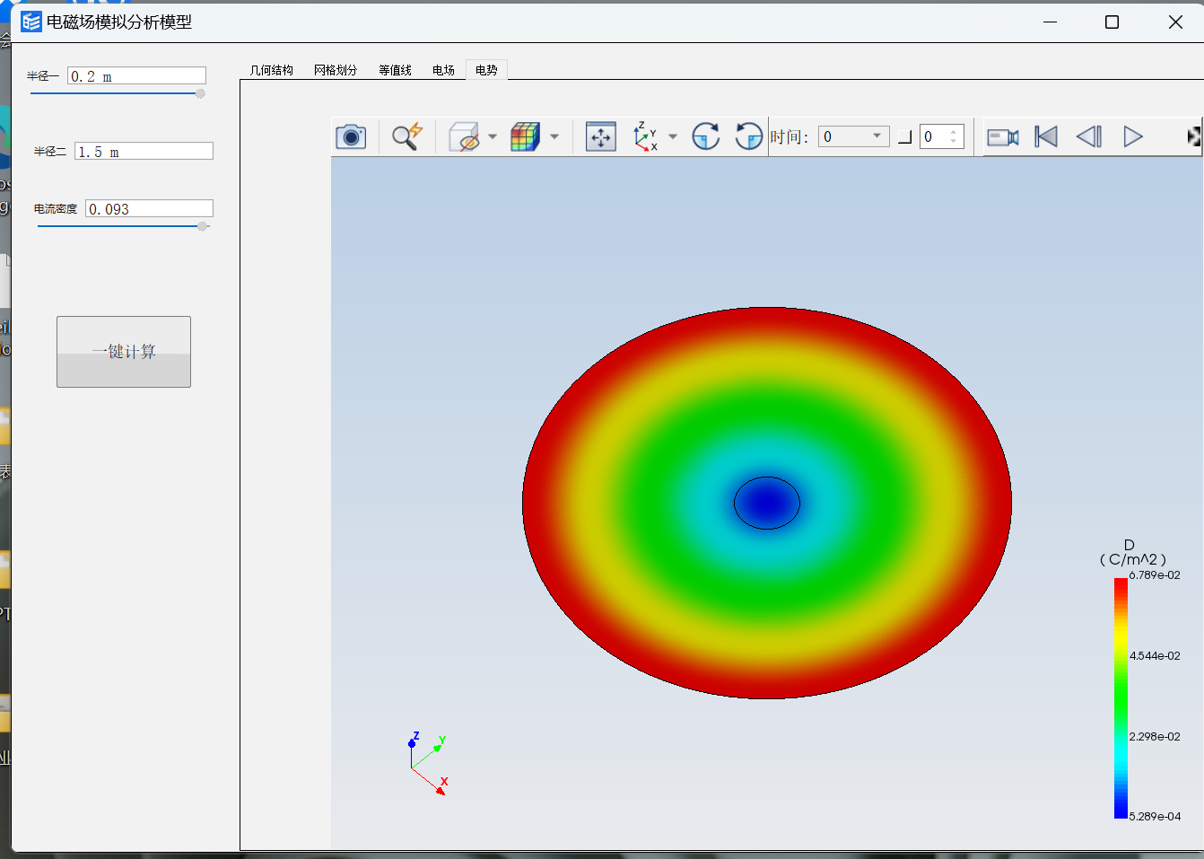The width and height of the screenshot is (1204, 859).
Task: Click the legend value 4.544e-02
Action: tap(1155, 656)
